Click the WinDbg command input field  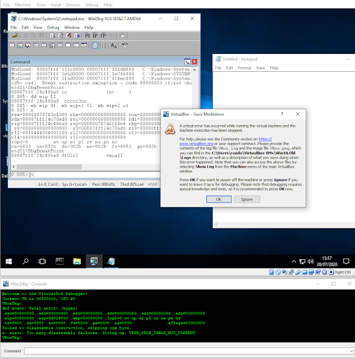pyautogui.click(x=95, y=174)
